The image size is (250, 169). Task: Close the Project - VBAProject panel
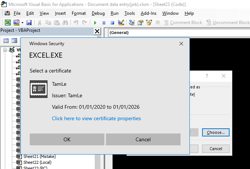pyautogui.click(x=97, y=31)
